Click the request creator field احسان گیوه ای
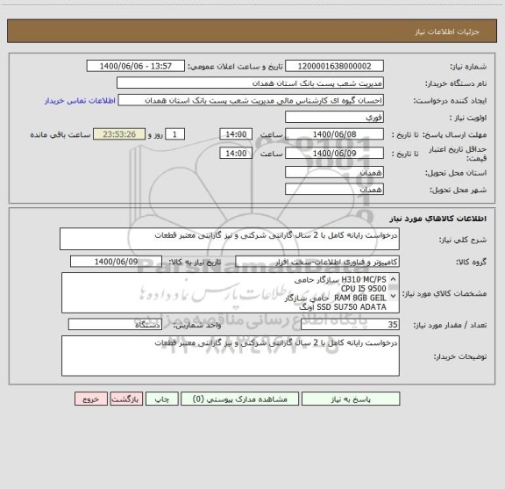 (251, 100)
